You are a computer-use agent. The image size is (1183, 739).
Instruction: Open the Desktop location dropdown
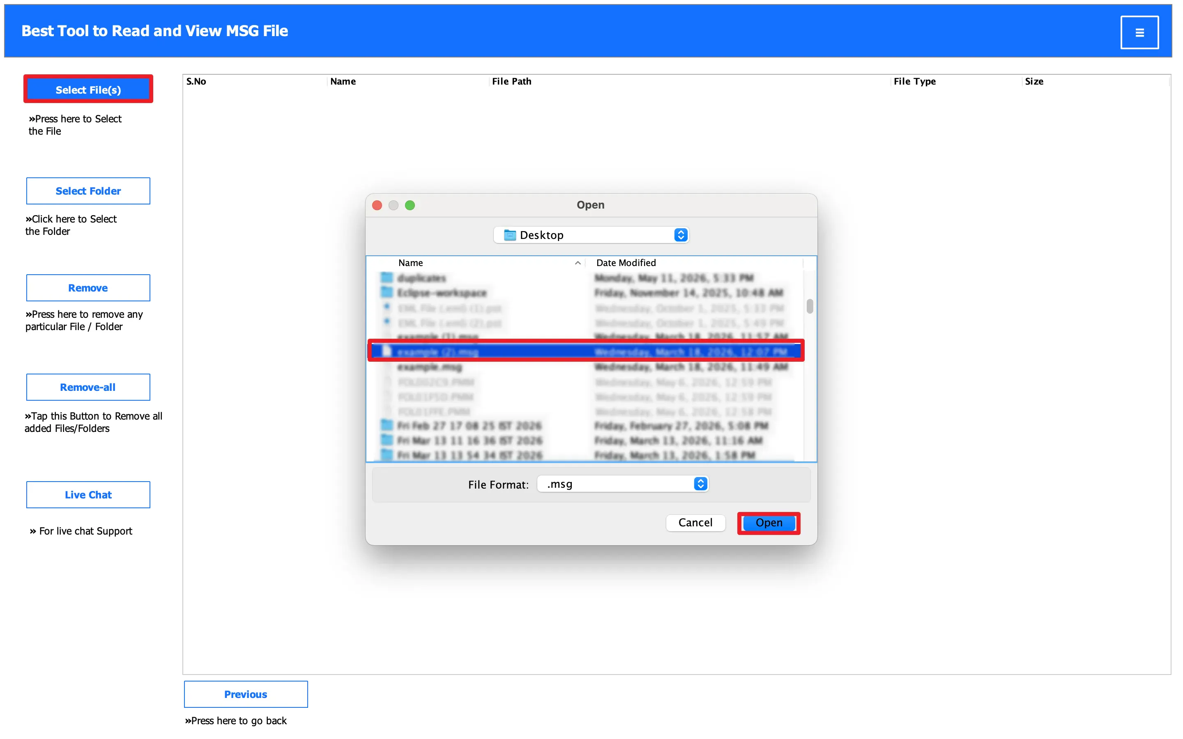(x=591, y=235)
